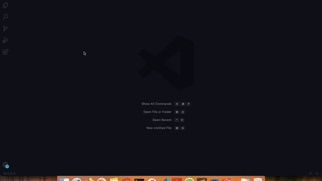Image resolution: width=322 pixels, height=181 pixels.
Task: Open Terminal from the Dock
Action: (x=139, y=179)
